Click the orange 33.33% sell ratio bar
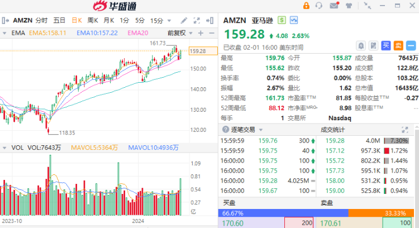This screenshot has width=419, height=228. 381,213
